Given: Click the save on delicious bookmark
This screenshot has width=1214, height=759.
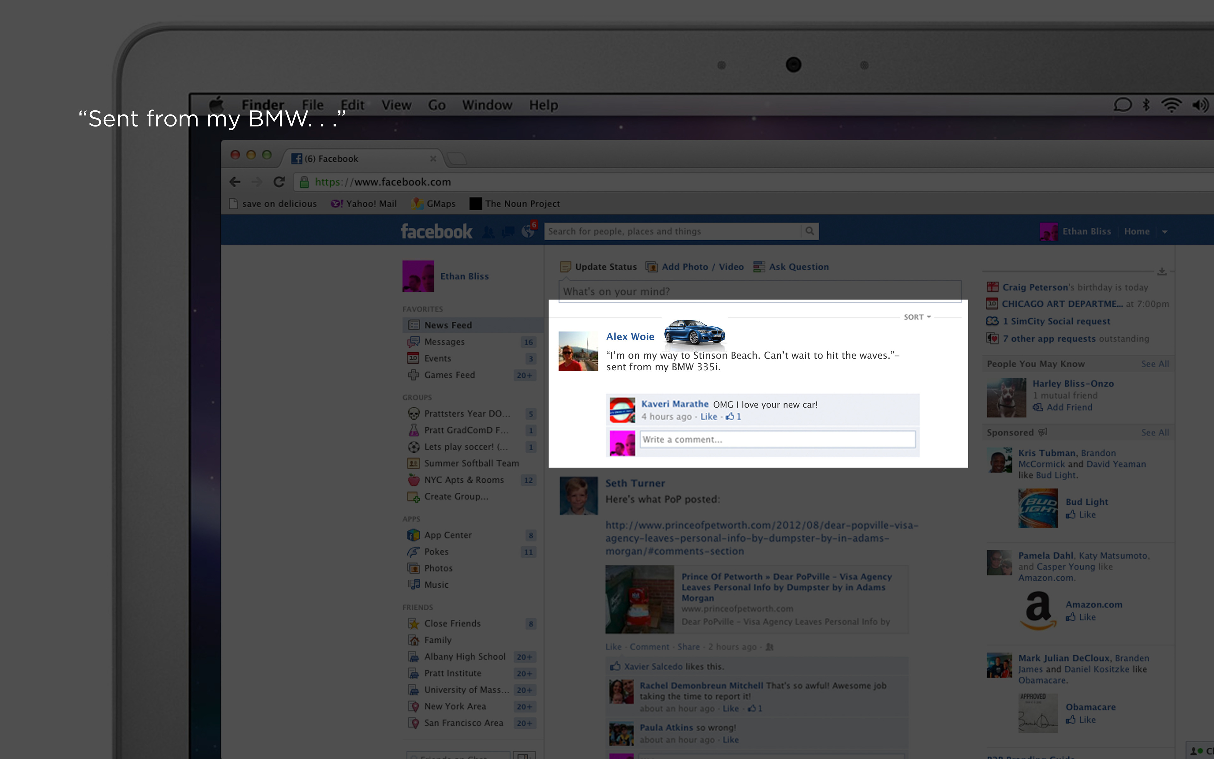Looking at the screenshot, I should click(273, 204).
